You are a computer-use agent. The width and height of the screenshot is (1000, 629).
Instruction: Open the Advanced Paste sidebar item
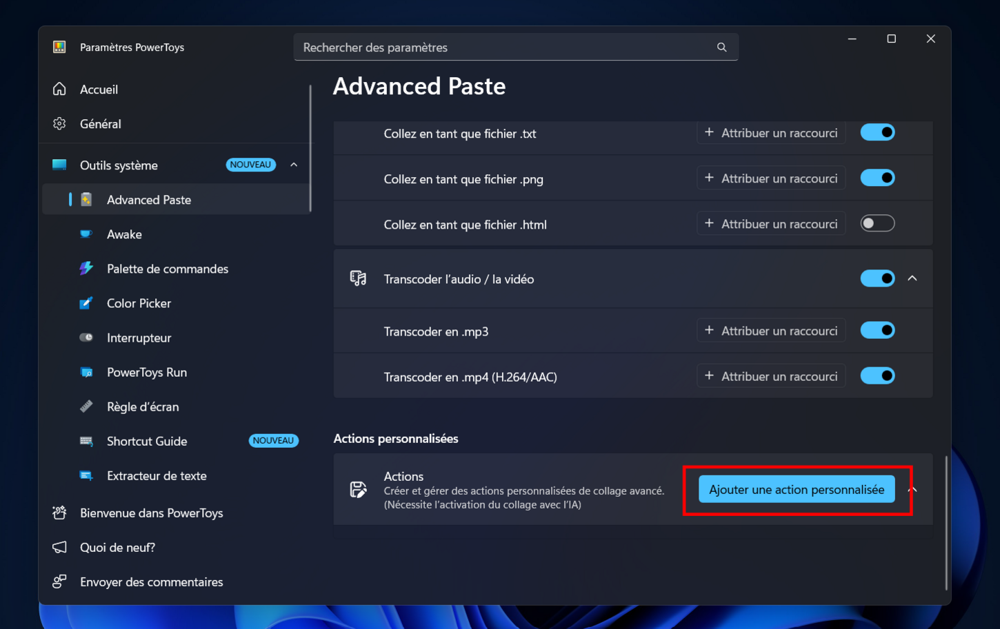coord(177,200)
